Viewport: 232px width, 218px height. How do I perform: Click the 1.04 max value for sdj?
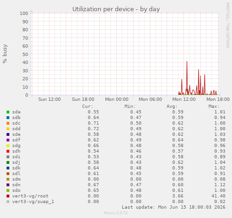220,162
